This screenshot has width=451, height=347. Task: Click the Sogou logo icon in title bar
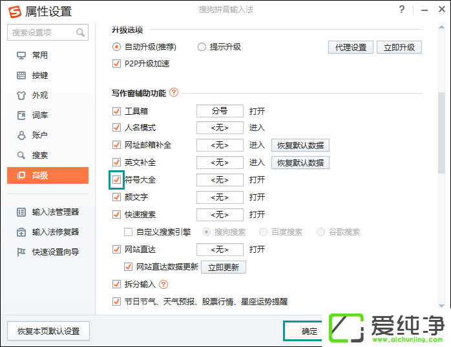tap(14, 11)
